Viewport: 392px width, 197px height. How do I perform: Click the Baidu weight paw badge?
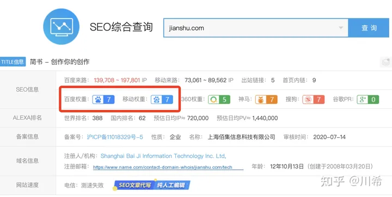click(x=103, y=100)
